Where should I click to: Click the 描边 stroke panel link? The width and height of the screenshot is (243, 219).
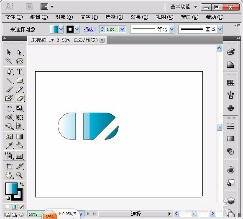click(x=90, y=29)
